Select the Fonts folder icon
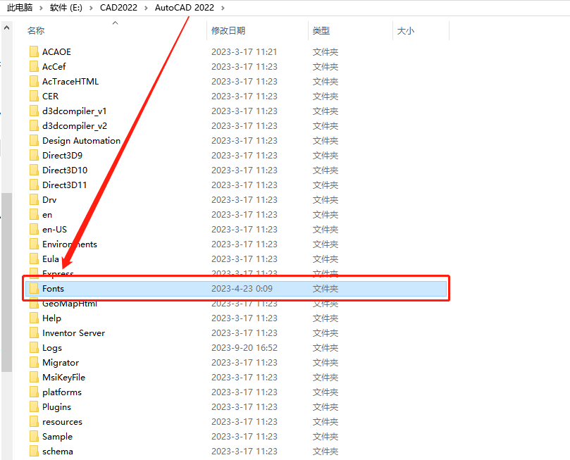Viewport: 570px width, 460px height. pos(34,289)
